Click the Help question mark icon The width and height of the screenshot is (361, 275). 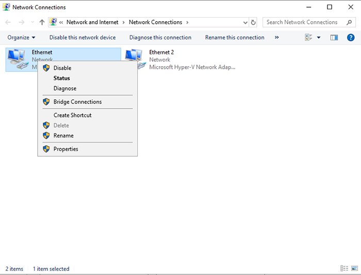(x=351, y=38)
